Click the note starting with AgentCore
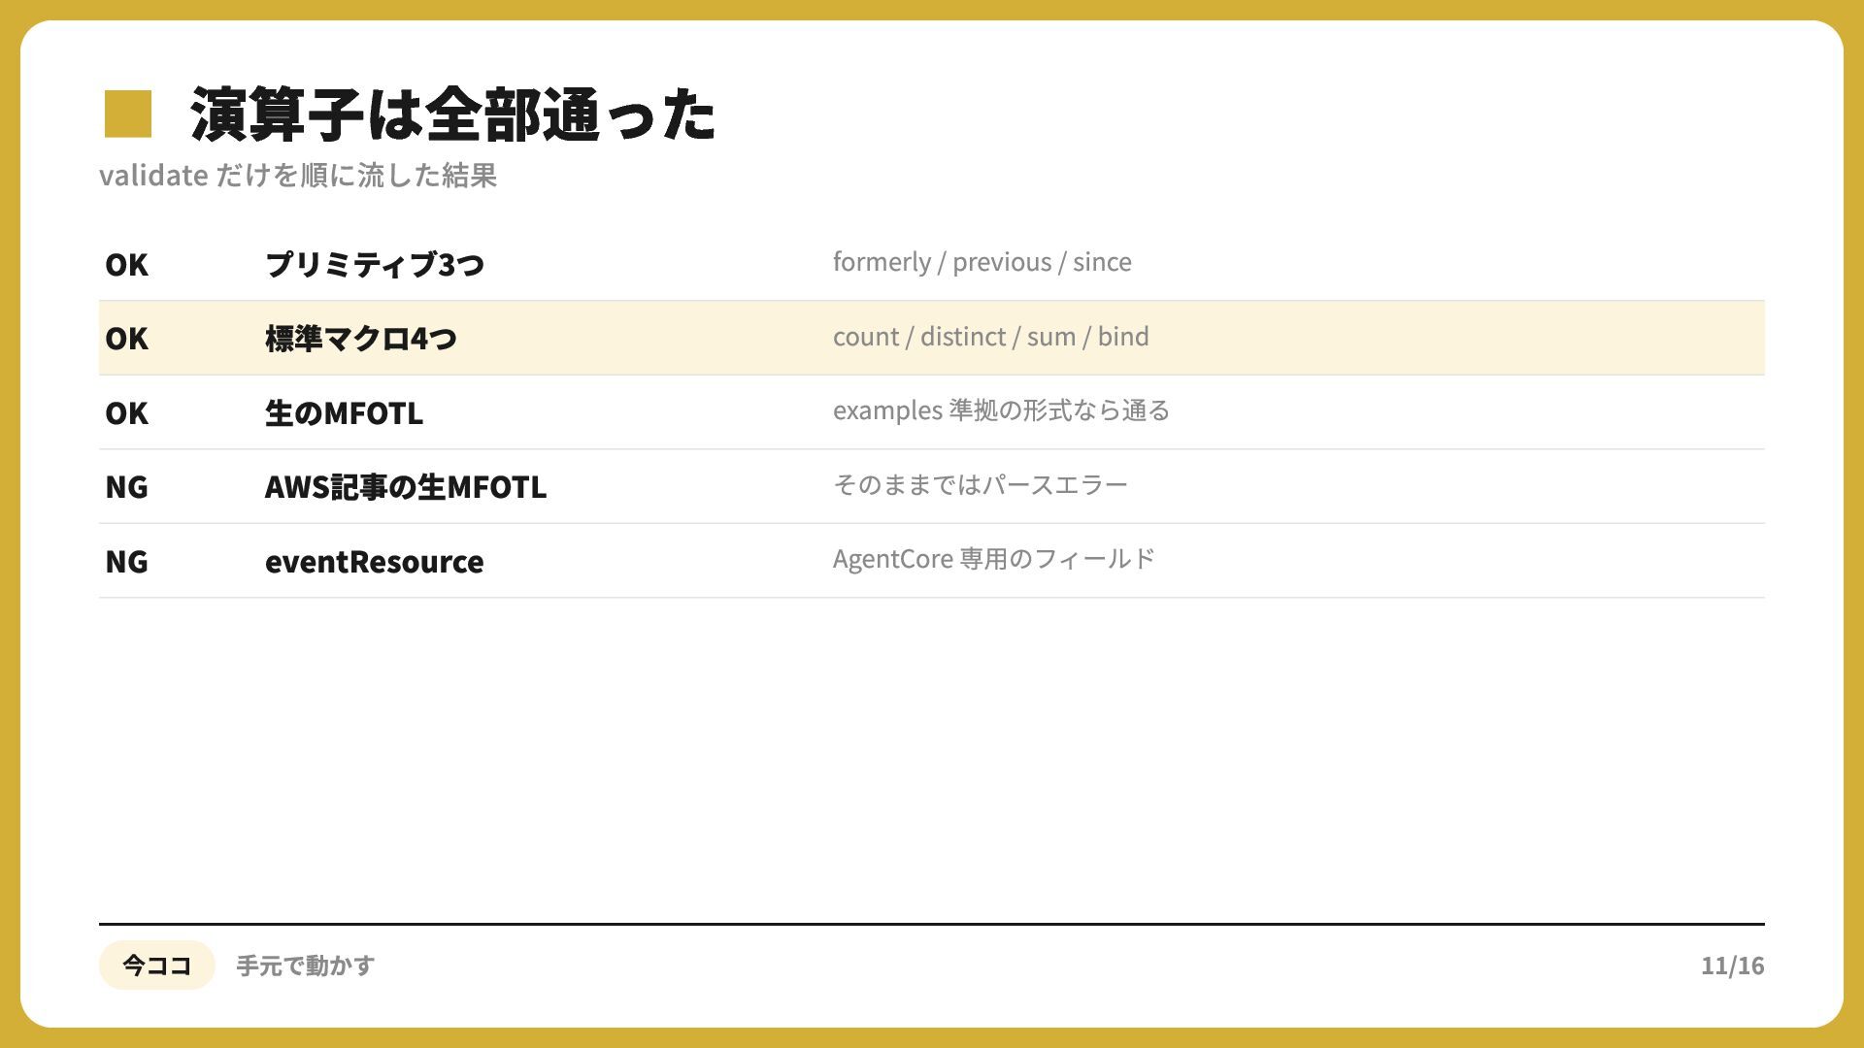The width and height of the screenshot is (1864, 1048). tap(994, 559)
